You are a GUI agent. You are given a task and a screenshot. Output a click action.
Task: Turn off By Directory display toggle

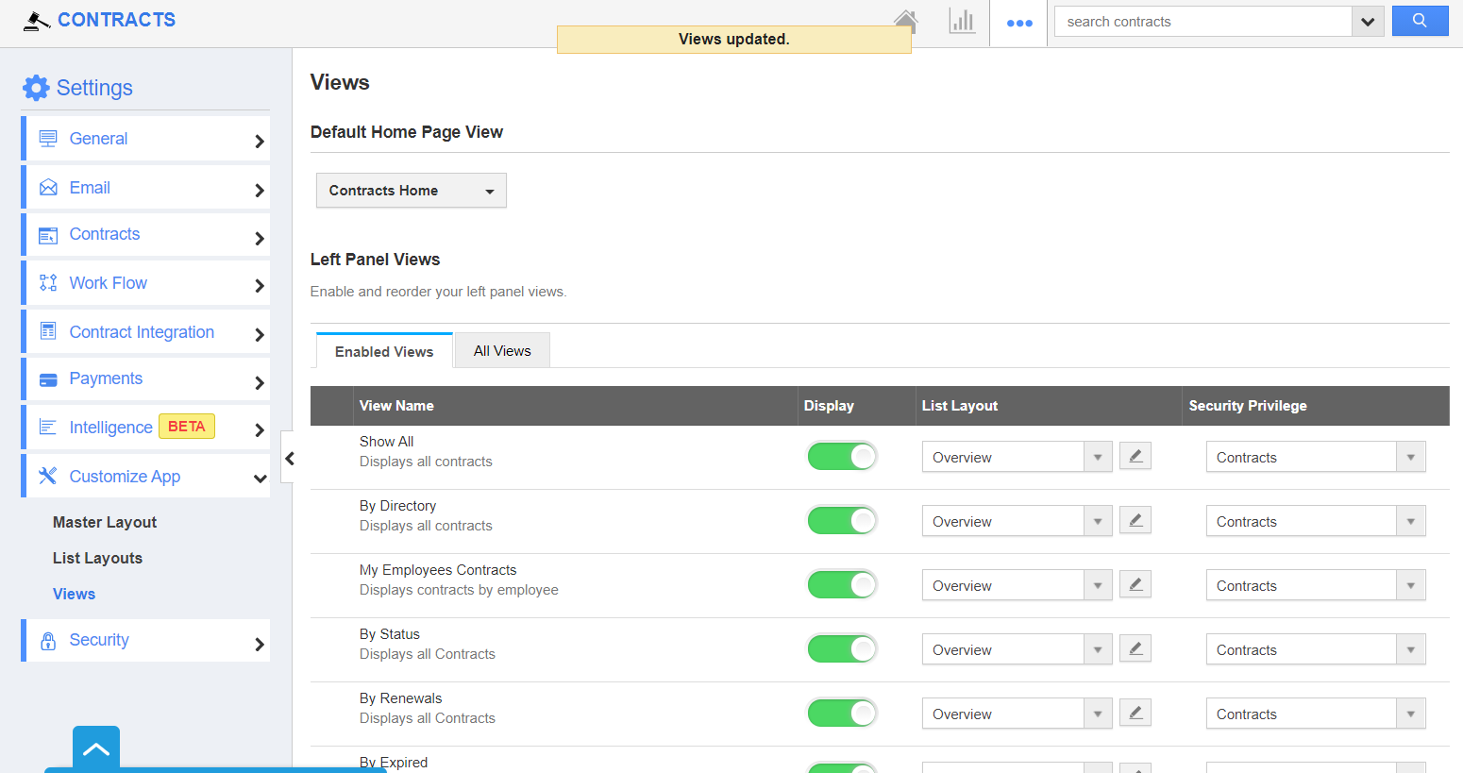tap(842, 521)
